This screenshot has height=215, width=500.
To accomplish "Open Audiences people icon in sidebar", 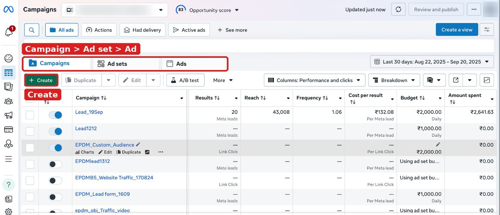I will coord(9,101).
